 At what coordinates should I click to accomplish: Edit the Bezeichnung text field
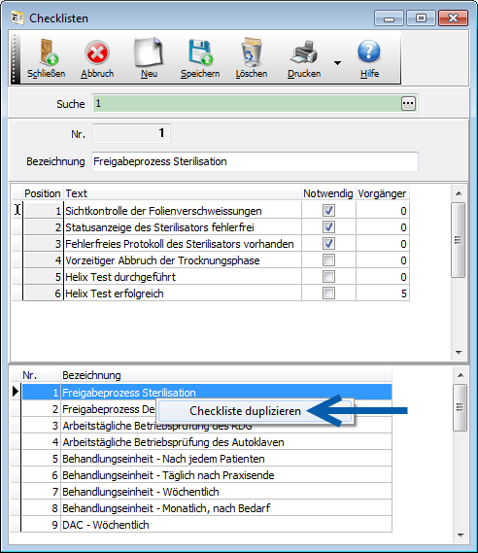pyautogui.click(x=255, y=161)
